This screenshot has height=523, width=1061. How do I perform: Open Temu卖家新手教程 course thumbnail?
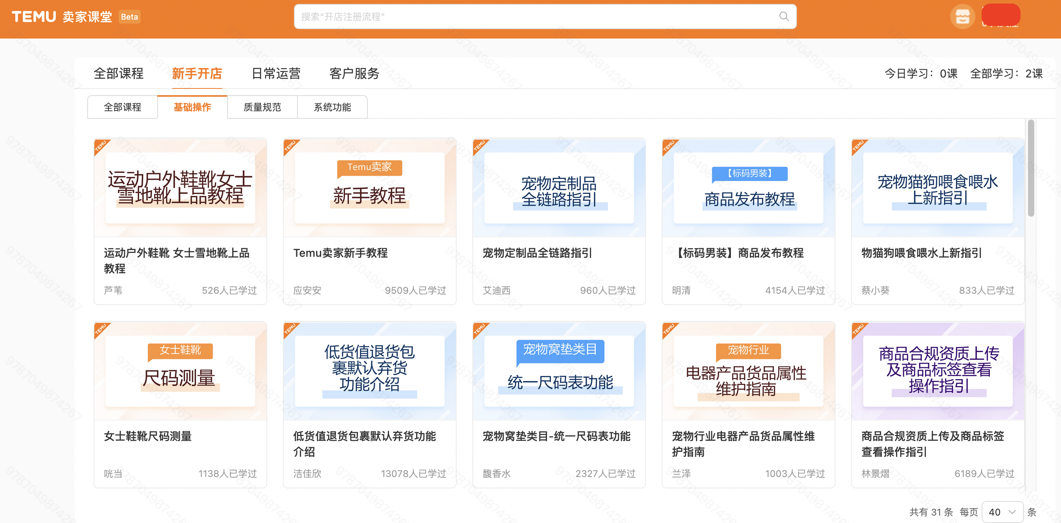pyautogui.click(x=370, y=188)
